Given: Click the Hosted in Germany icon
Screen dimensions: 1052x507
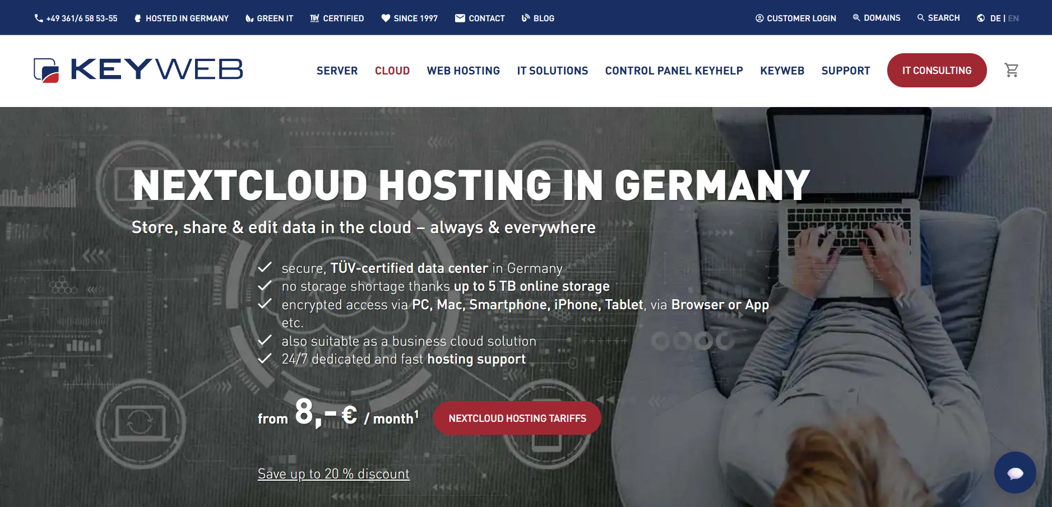Looking at the screenshot, I should pyautogui.click(x=138, y=18).
